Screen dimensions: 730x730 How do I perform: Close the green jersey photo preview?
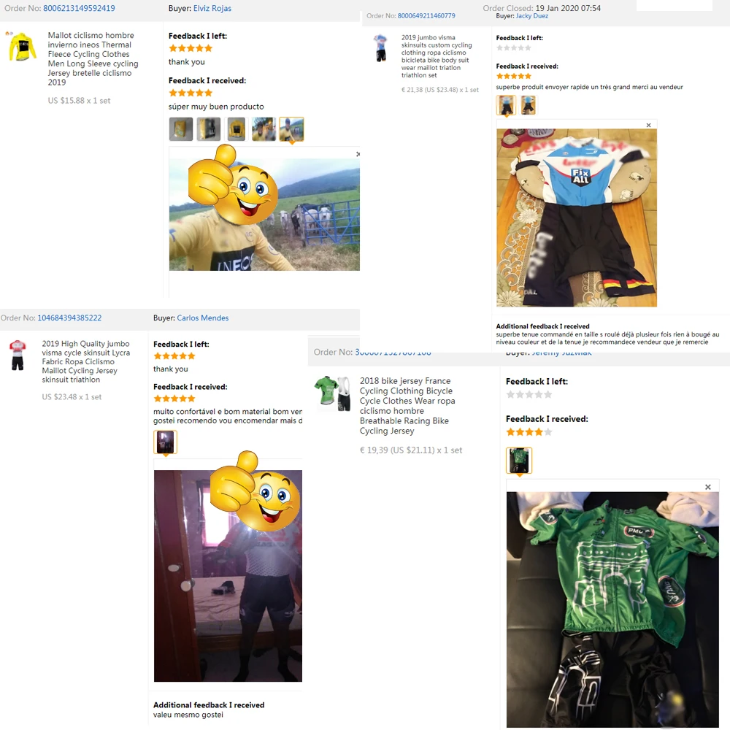pos(707,487)
